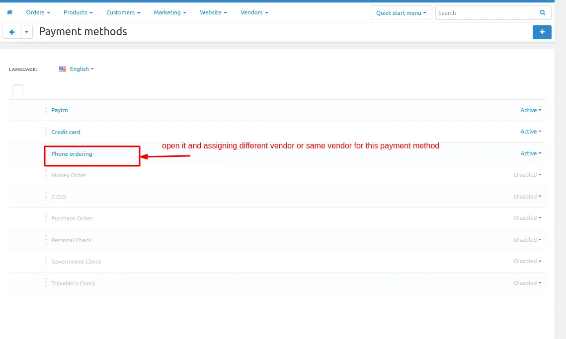Open the Government Check payment method
566x339 pixels.
76,262
